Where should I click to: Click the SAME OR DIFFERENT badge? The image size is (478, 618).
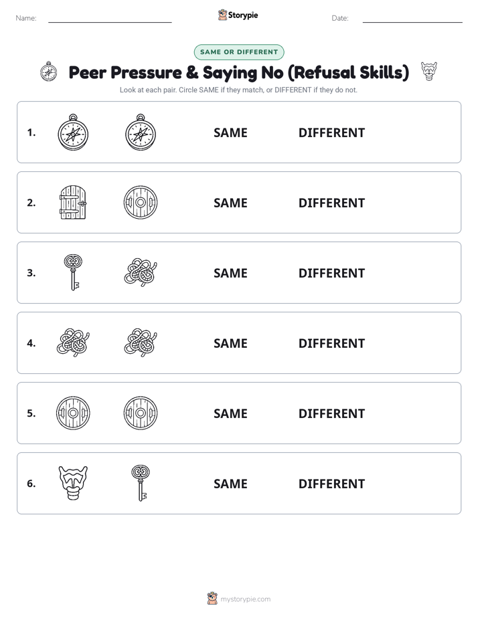[x=239, y=52]
